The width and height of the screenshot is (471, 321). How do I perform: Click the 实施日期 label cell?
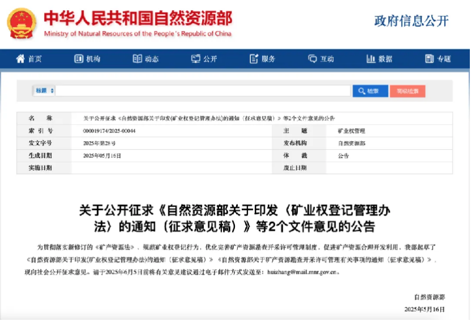point(44,168)
